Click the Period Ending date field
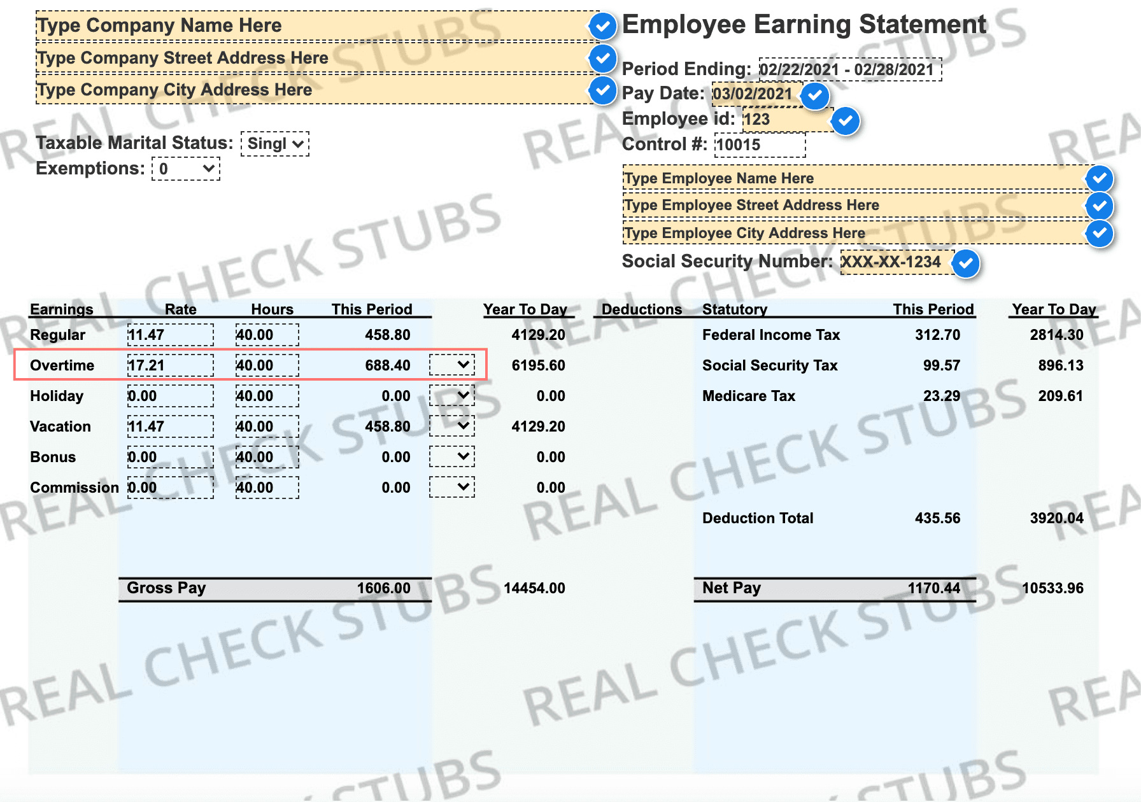The width and height of the screenshot is (1141, 802). (x=850, y=69)
